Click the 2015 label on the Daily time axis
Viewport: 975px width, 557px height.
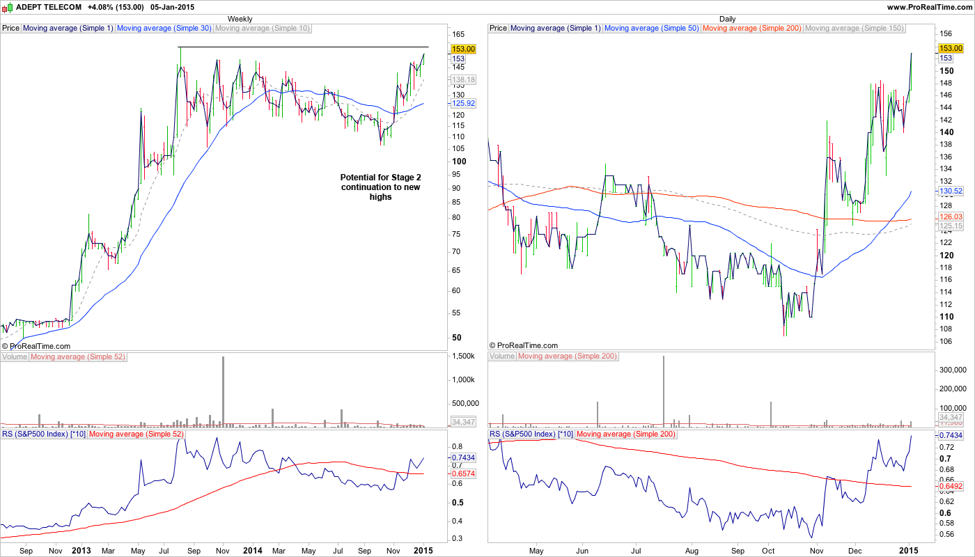click(x=909, y=550)
